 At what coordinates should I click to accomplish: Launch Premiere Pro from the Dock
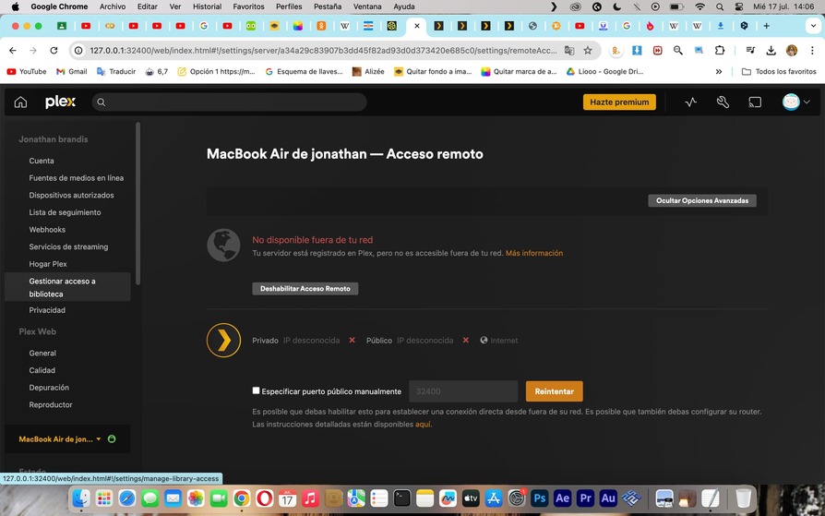tap(585, 498)
